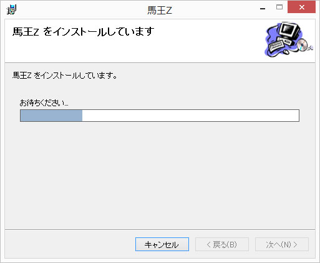
Task: Click the 馬王Z window title text
Action: [x=160, y=10]
